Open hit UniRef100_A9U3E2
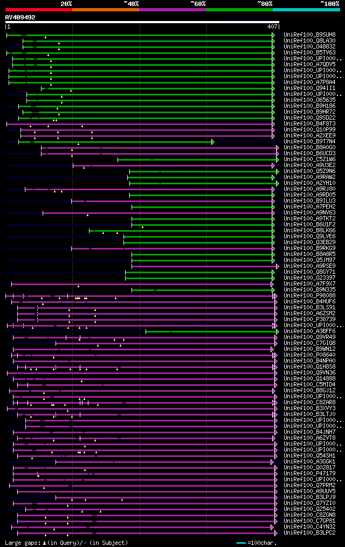Screen dimensions: 345x547 point(309,165)
